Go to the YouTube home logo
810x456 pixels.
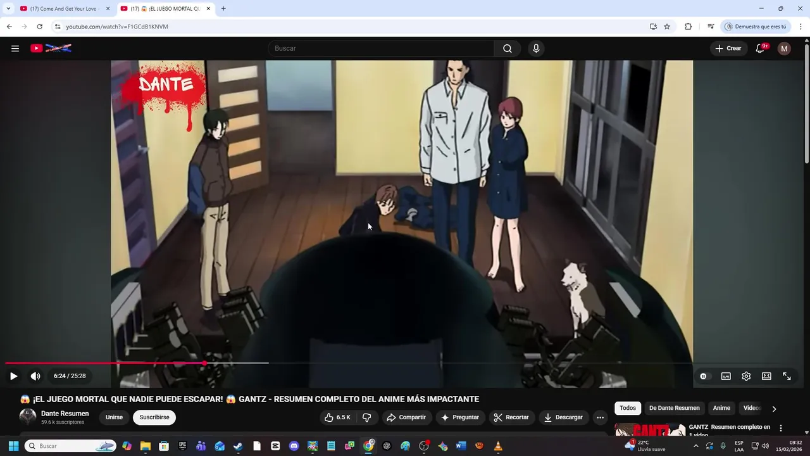(51, 48)
